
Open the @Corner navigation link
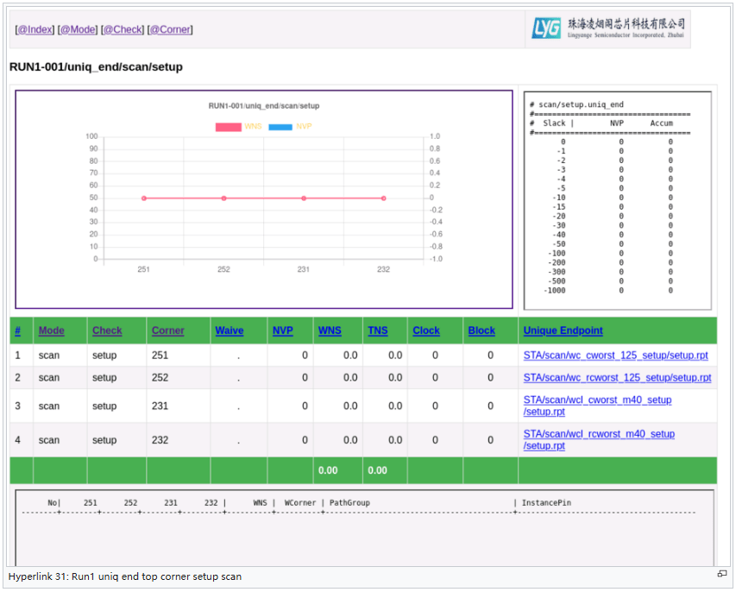[169, 29]
